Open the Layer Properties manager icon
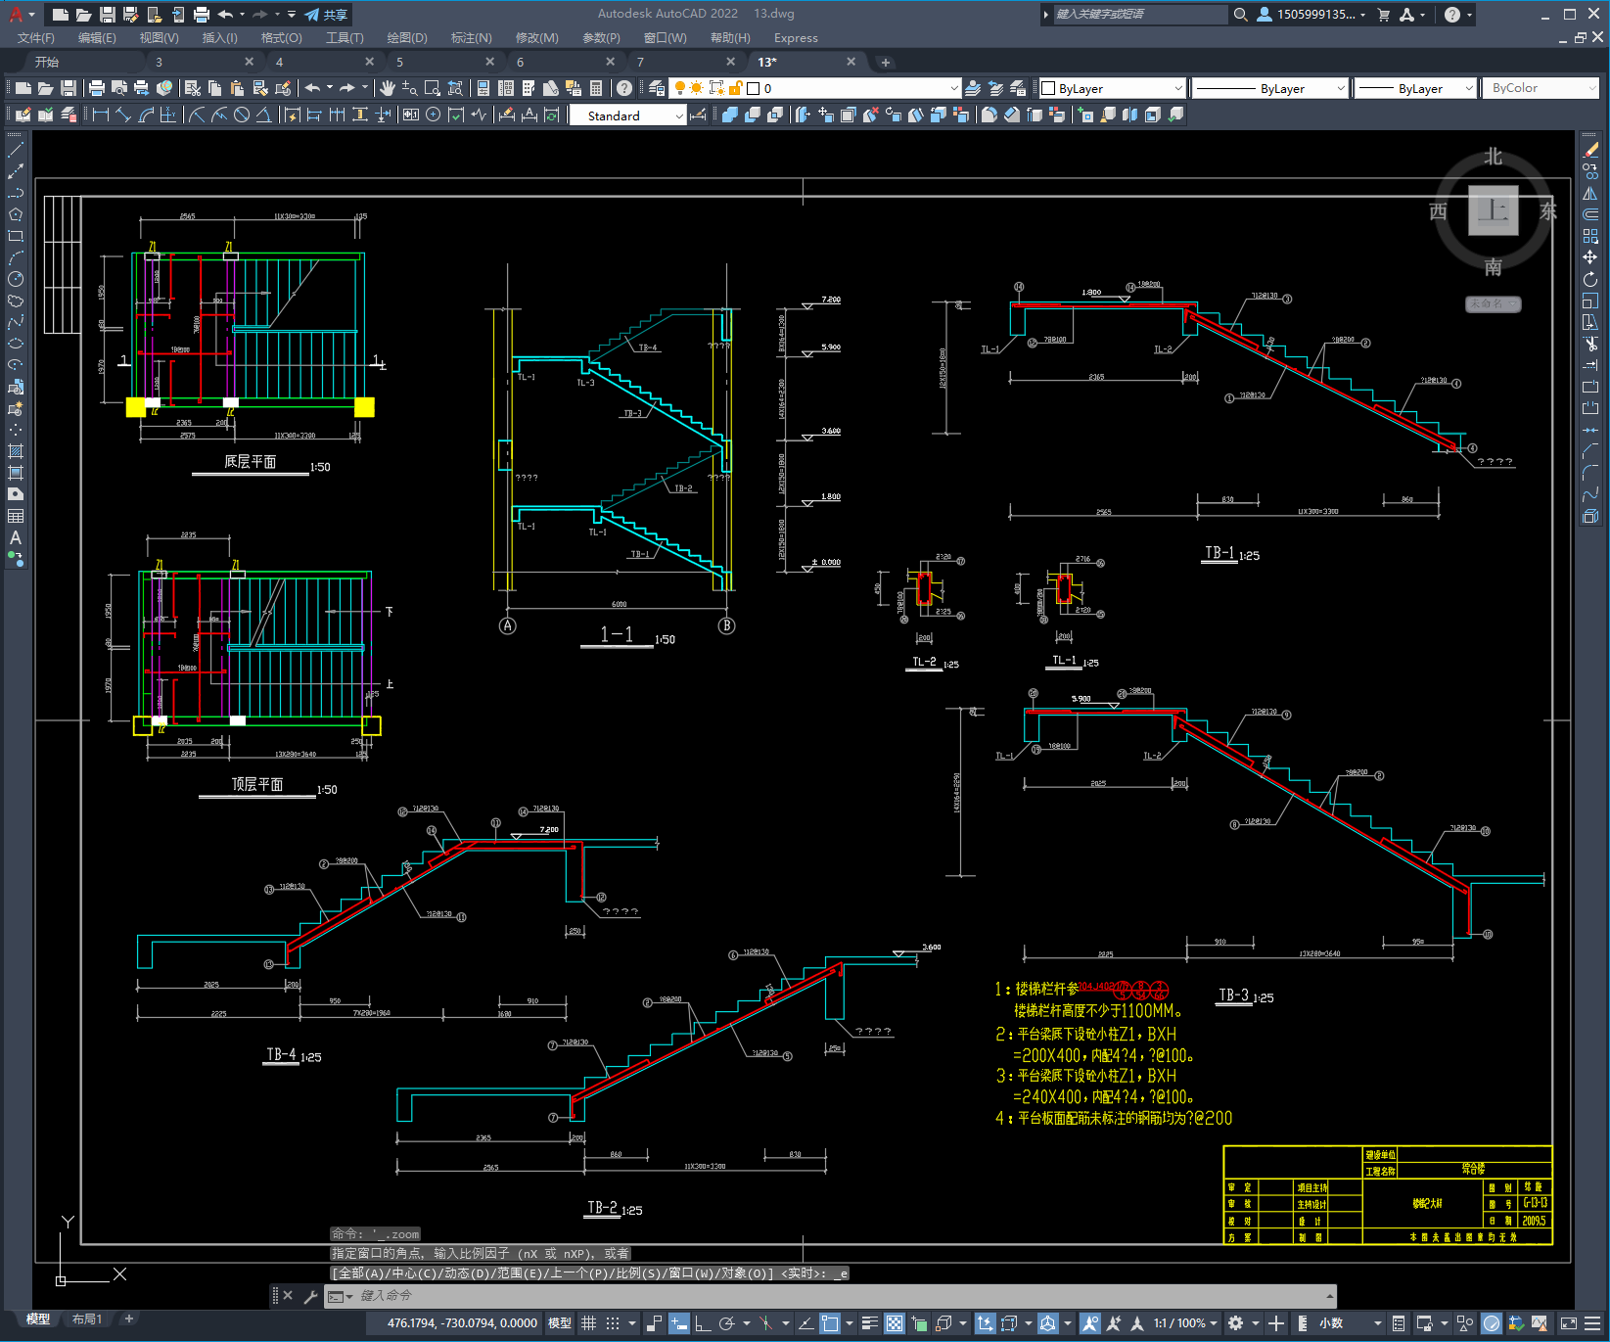 pos(656,88)
